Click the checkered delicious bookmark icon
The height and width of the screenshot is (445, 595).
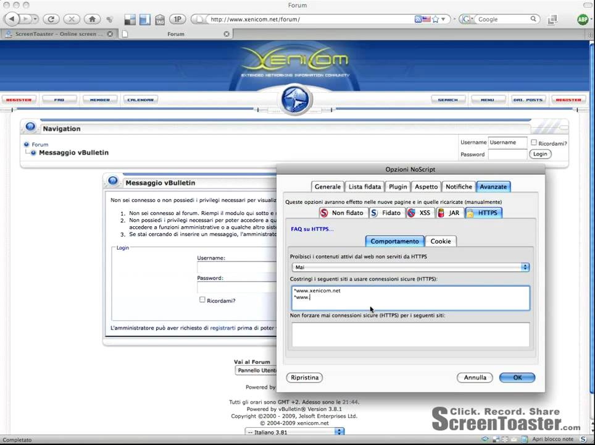pos(130,19)
